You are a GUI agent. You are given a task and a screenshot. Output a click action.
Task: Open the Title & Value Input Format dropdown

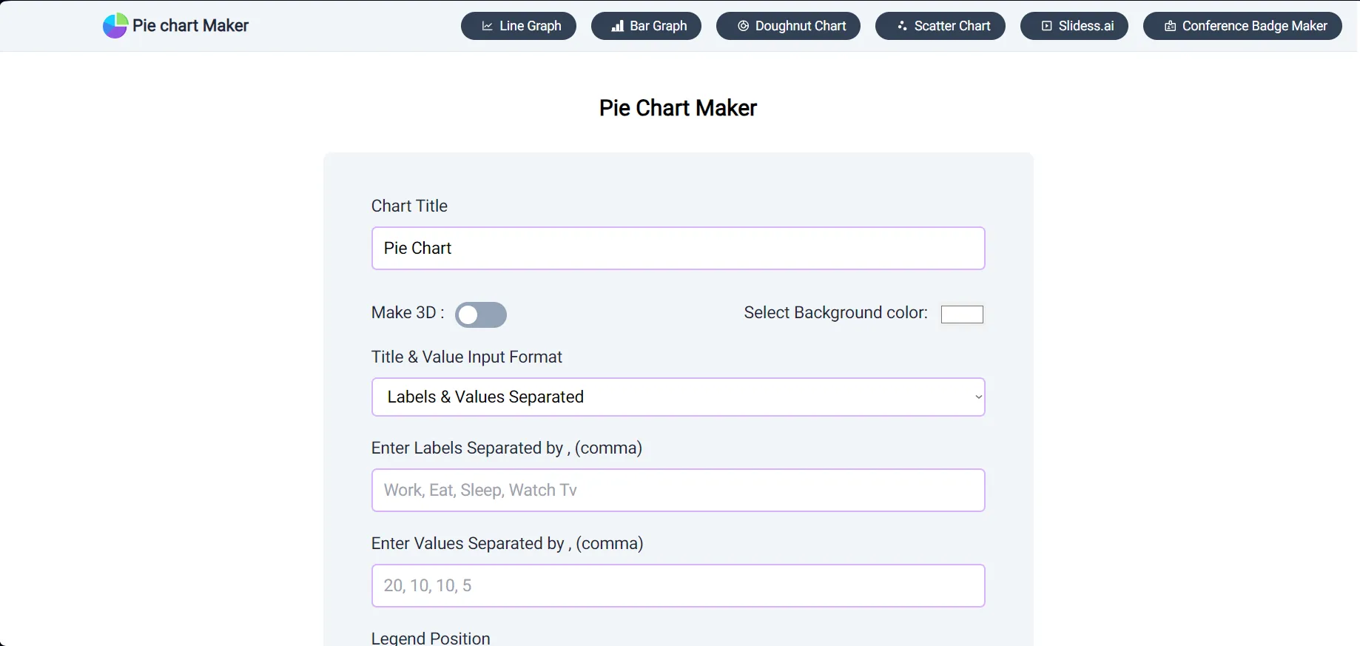point(678,397)
